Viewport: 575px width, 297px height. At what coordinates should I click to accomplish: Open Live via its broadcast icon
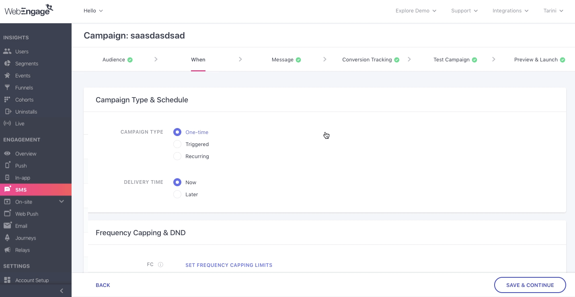point(7,124)
